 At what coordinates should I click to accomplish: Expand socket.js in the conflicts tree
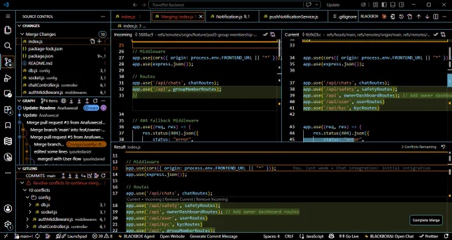31,211
